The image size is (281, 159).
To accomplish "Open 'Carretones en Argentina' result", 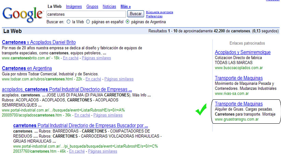I will [27, 68].
